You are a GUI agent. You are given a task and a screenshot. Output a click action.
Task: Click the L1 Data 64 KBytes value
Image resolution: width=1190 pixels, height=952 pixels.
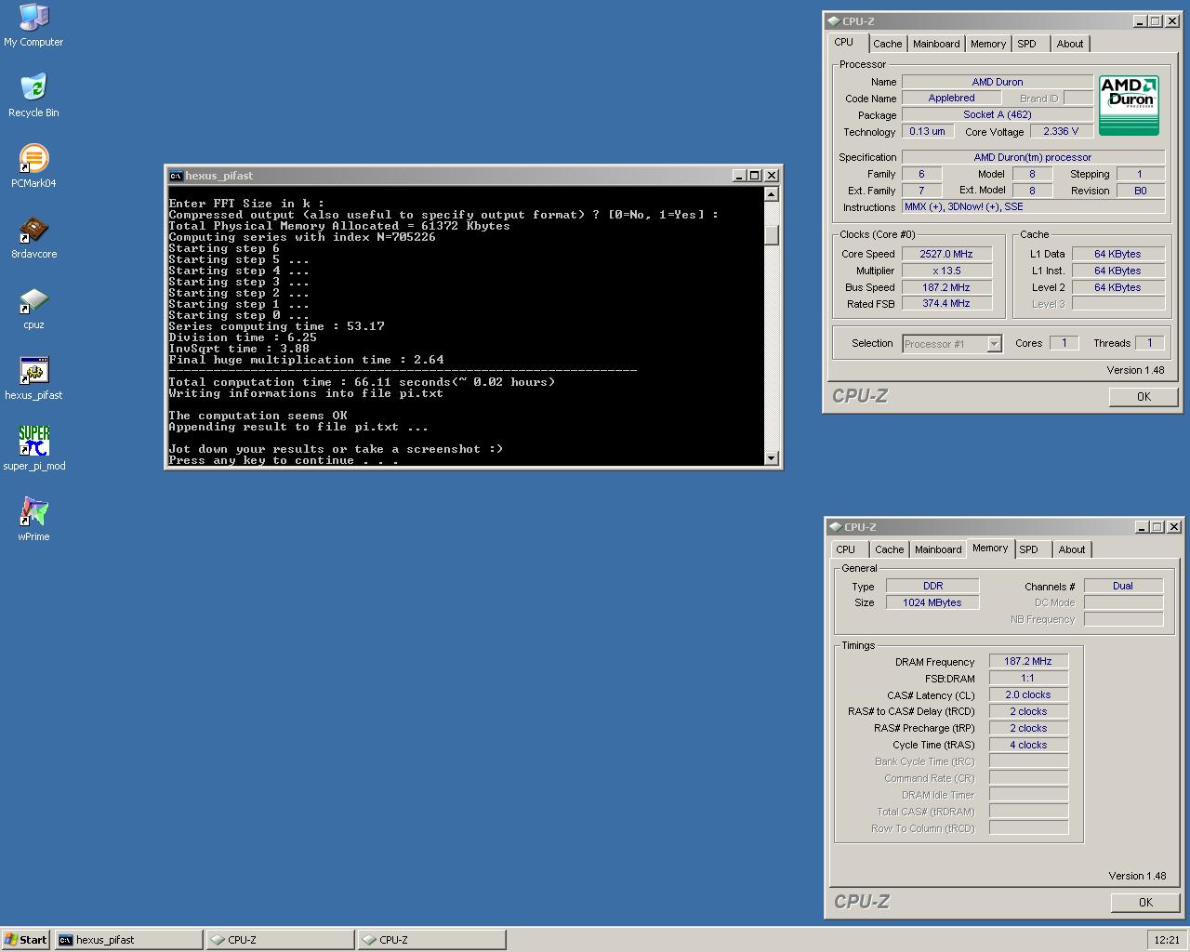tap(1117, 254)
